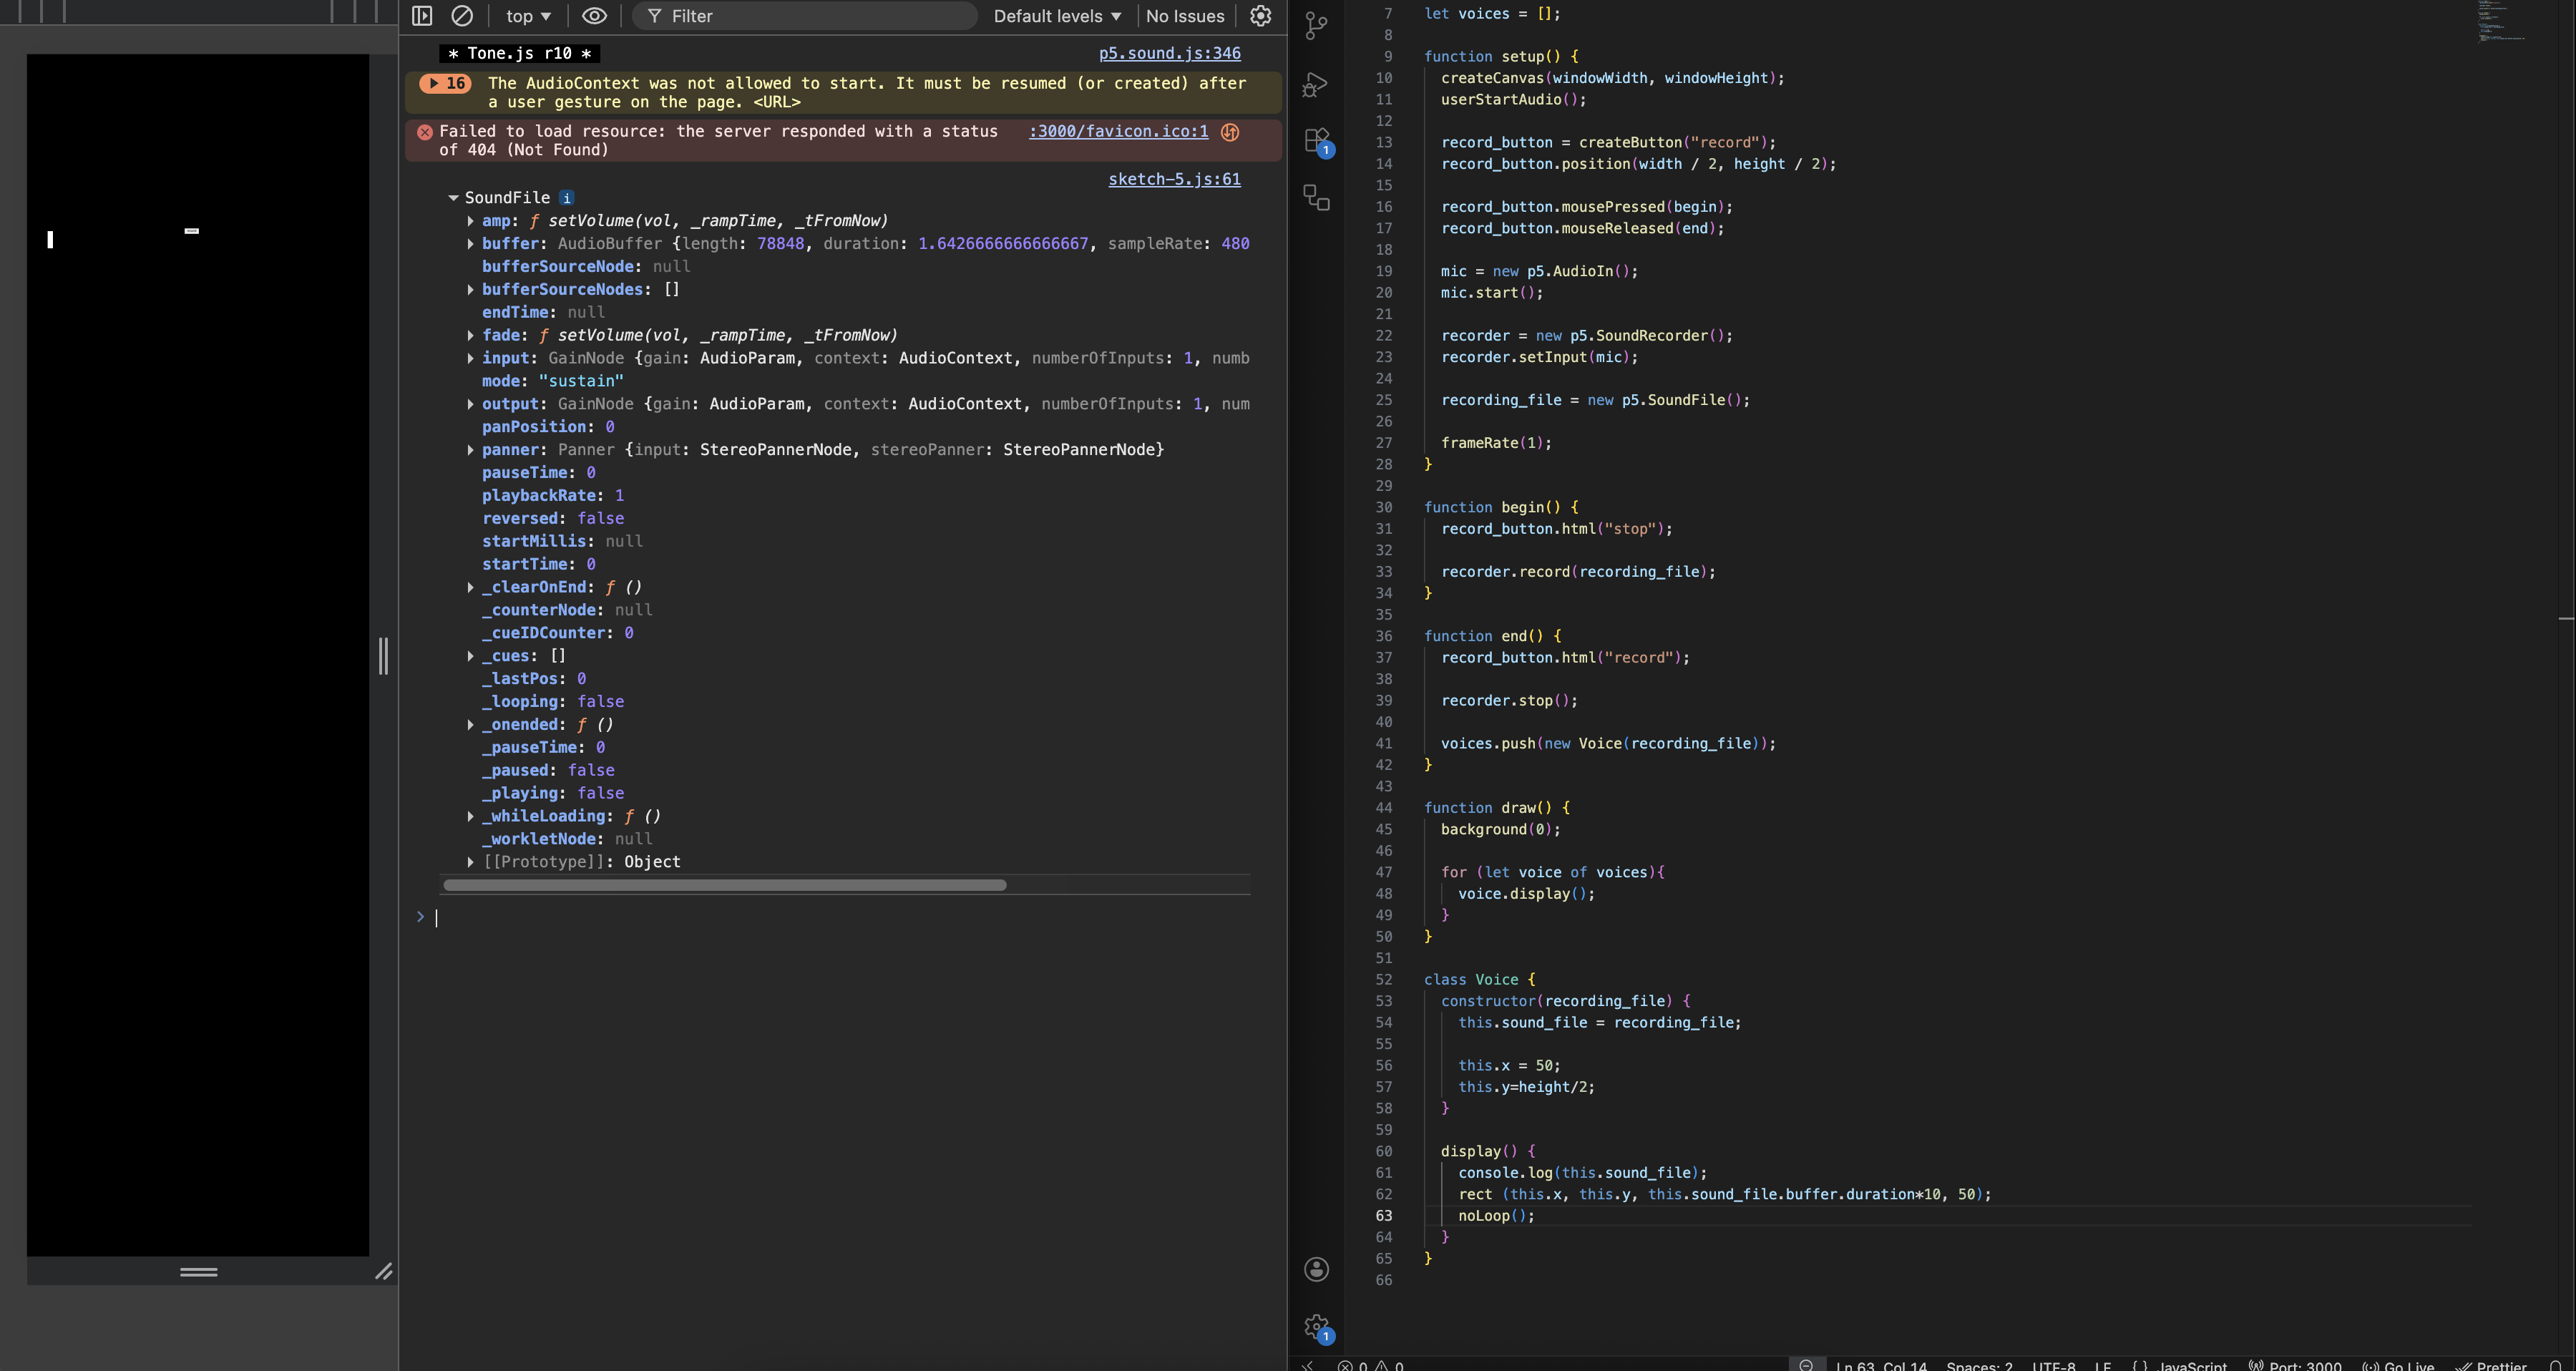Open the p5.sound.js:346 source link
The width and height of the screenshot is (2576, 1371).
pos(1169,53)
